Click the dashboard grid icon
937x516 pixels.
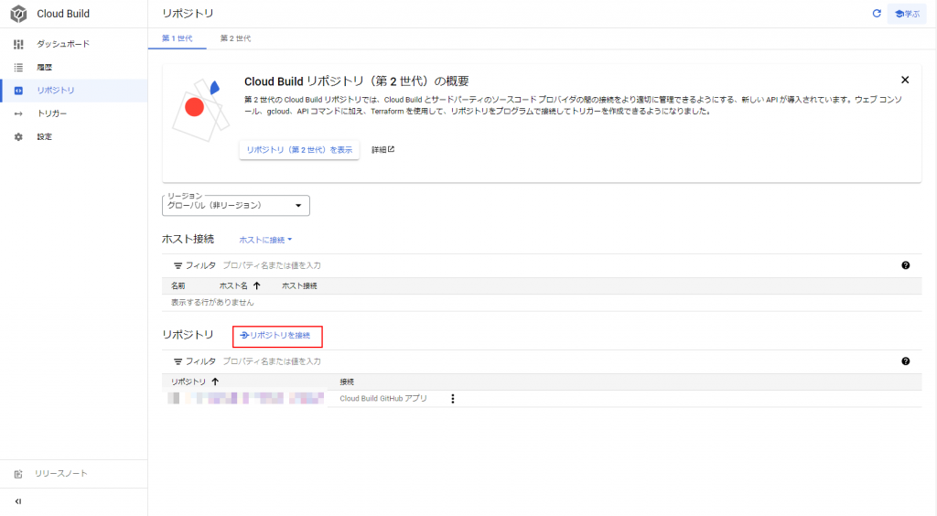click(18, 44)
